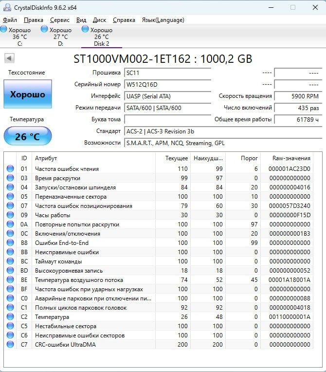
Task: Open the Язык(Language) menu
Action: click(x=163, y=20)
